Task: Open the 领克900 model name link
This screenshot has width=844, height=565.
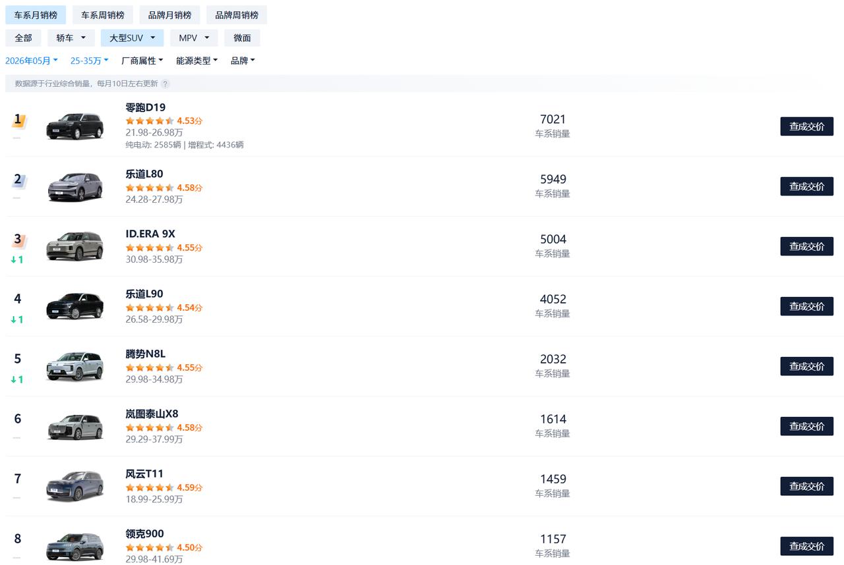Action: [144, 533]
